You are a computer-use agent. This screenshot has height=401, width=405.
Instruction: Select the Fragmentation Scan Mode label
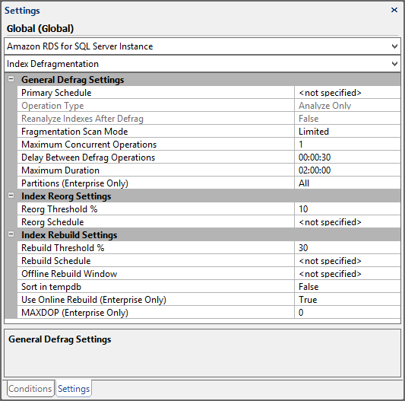(74, 132)
